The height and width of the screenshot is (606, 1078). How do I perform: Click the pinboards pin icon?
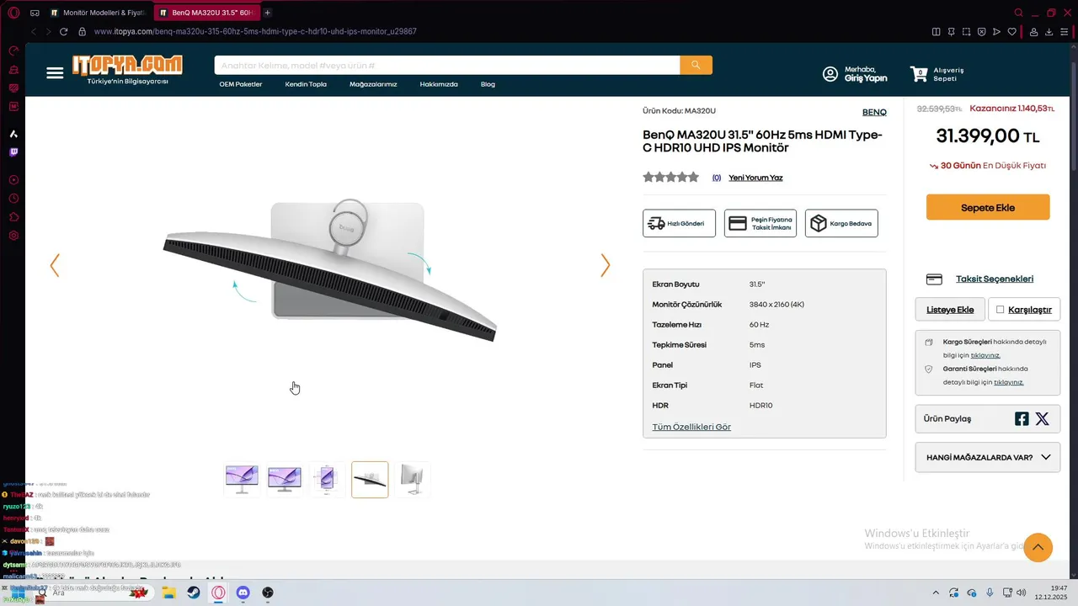pyautogui.click(x=951, y=32)
